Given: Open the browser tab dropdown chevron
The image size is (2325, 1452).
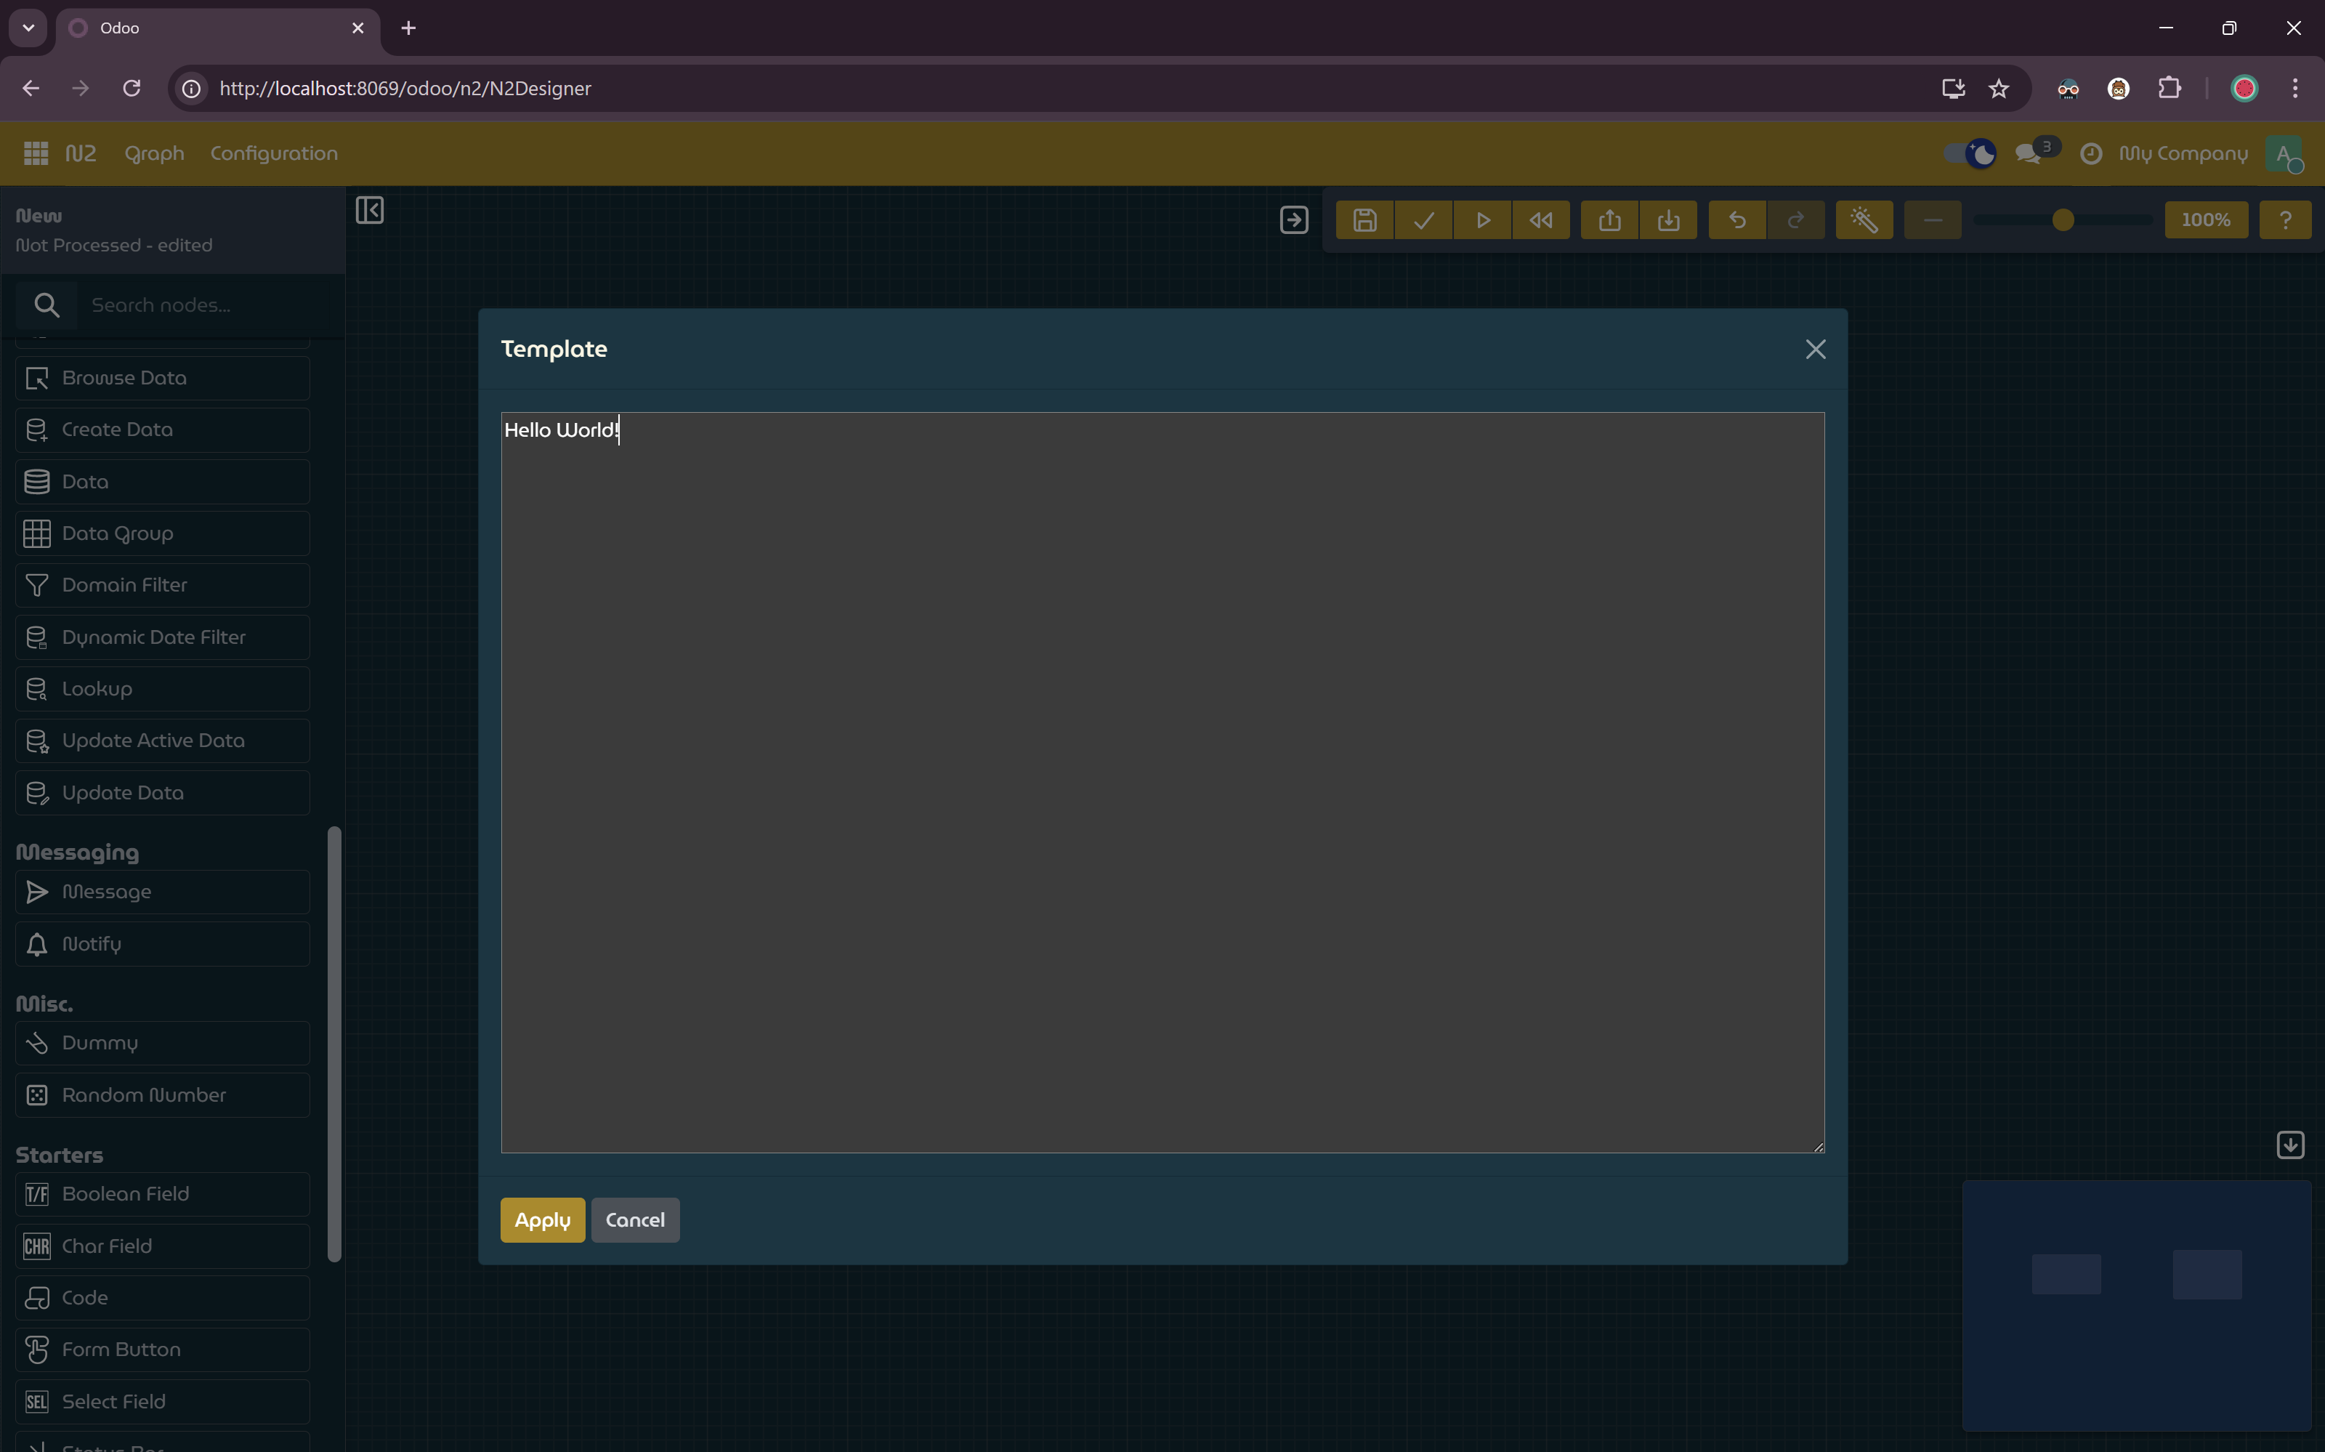Looking at the screenshot, I should pos(27,27).
